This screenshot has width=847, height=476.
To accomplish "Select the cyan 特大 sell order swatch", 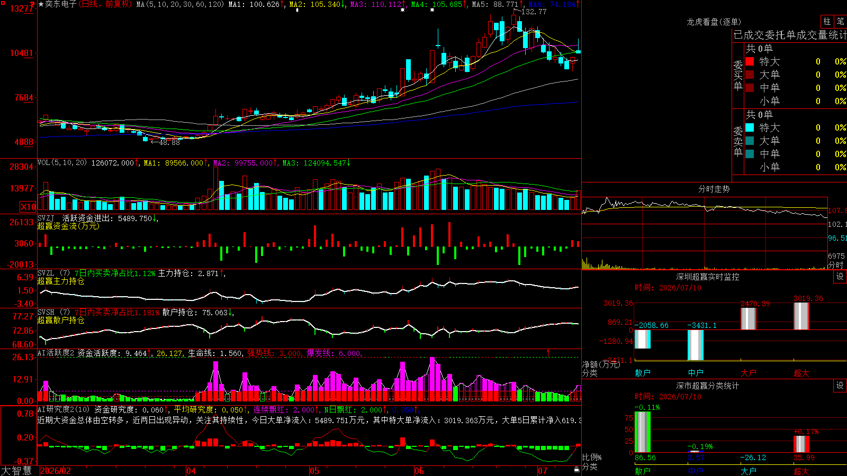I will tap(750, 127).
